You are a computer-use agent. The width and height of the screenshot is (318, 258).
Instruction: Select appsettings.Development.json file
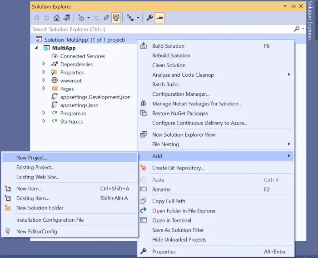click(x=95, y=97)
